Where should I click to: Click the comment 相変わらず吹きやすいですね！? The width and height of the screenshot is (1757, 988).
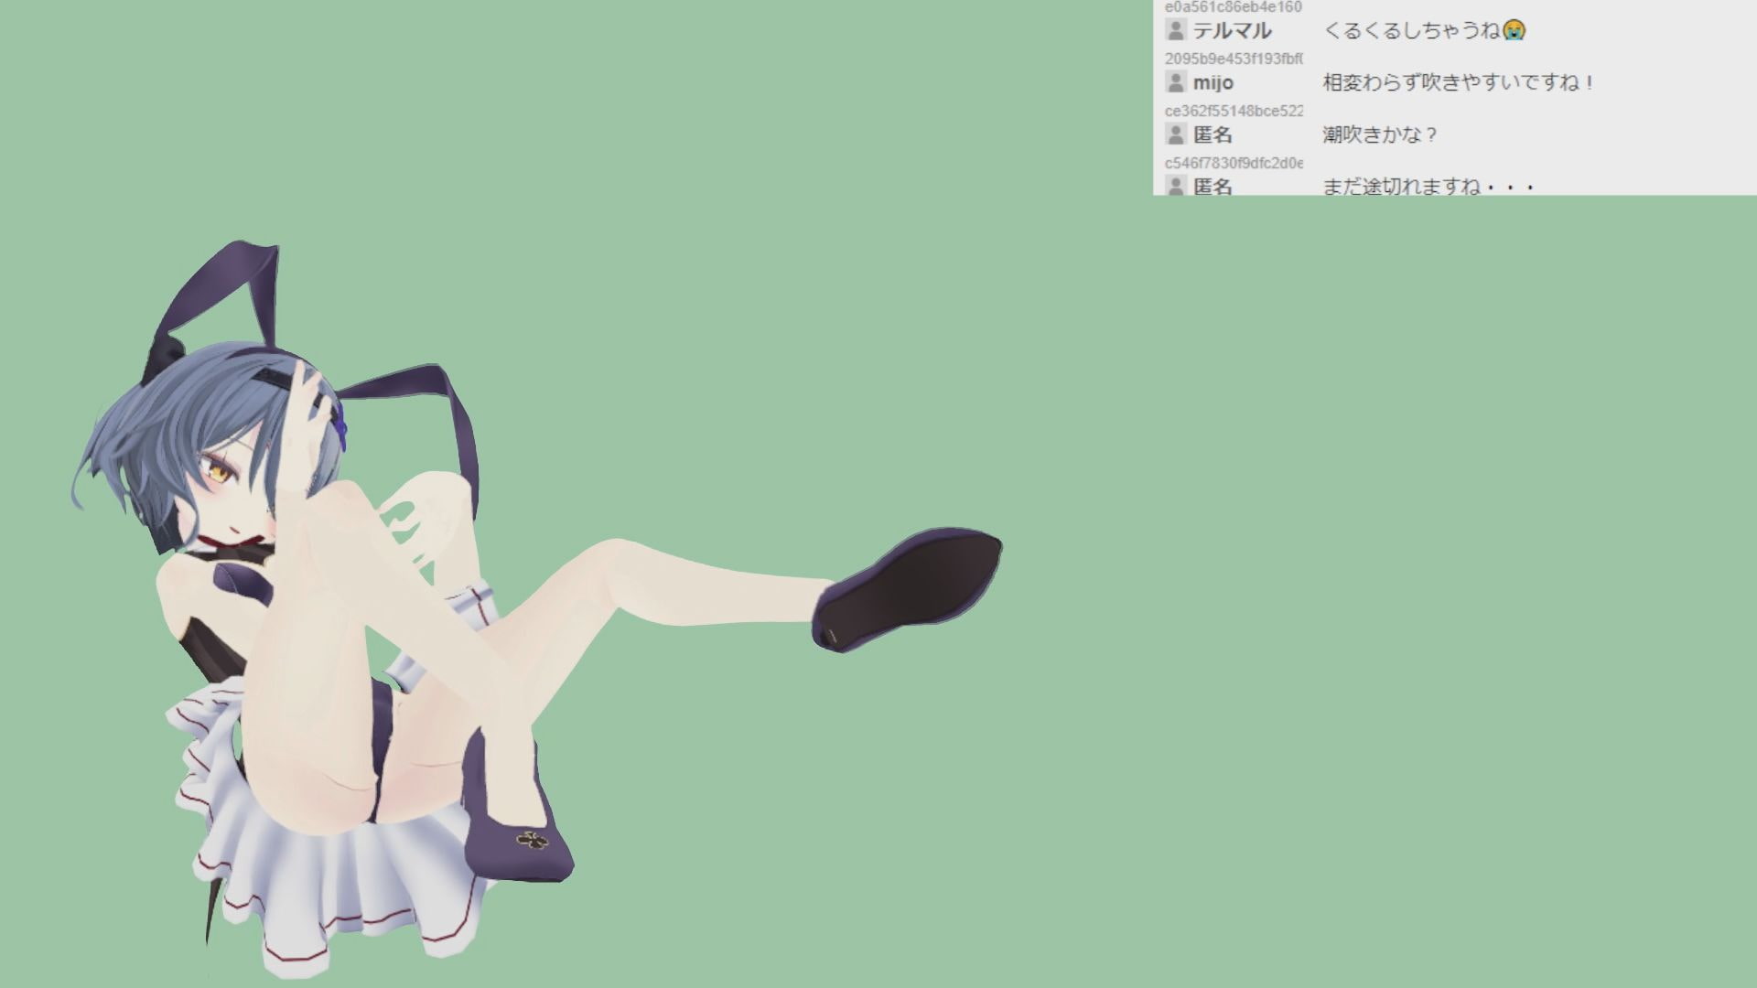[x=1460, y=82]
